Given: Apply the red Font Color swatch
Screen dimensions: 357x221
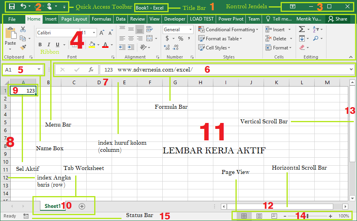Looking at the screenshot, I should pyautogui.click(x=105, y=45).
